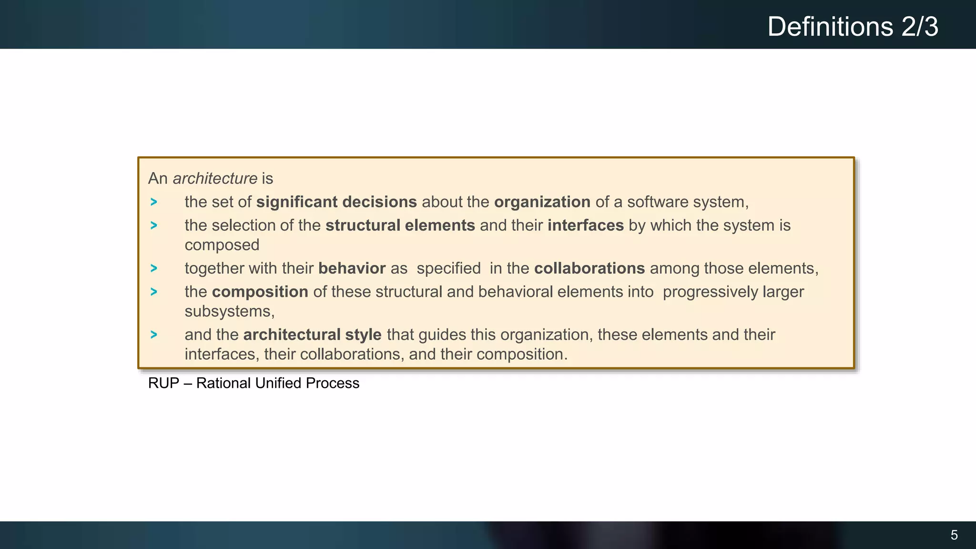Click the bullet arrow before 'together with their'

point(153,268)
